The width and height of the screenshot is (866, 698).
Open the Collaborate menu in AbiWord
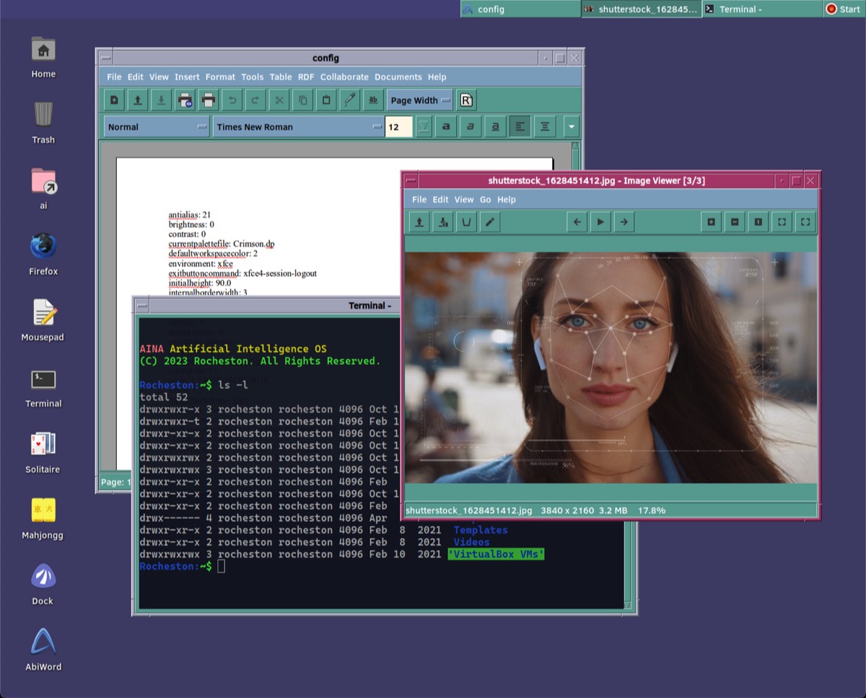[x=344, y=76]
